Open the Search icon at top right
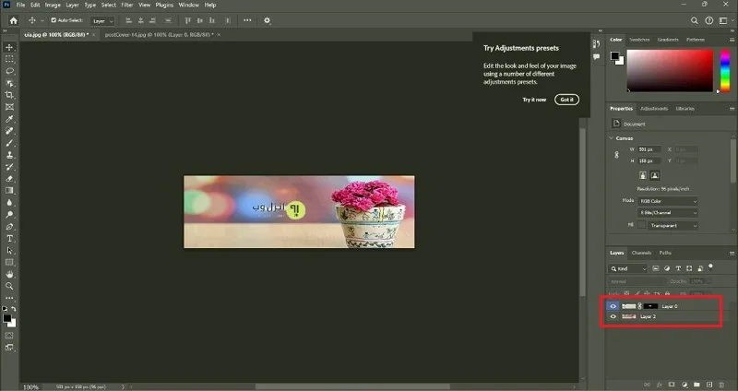This screenshot has width=738, height=391. pos(695,20)
